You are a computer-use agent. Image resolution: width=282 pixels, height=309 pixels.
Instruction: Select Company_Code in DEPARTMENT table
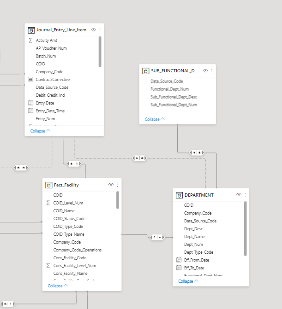[198, 213]
